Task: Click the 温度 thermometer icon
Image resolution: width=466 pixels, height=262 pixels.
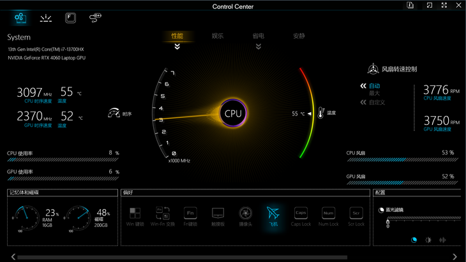Action: click(321, 113)
